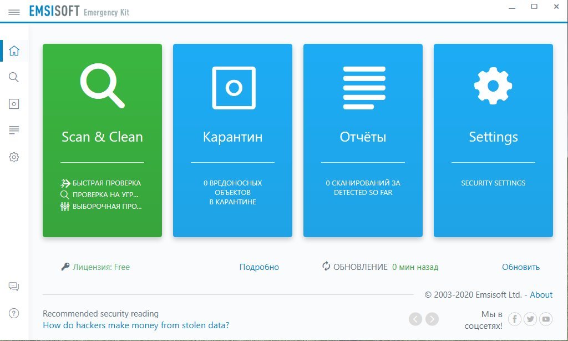Open the Отчёты tile
Screen dimensions: 568x341
click(x=363, y=141)
